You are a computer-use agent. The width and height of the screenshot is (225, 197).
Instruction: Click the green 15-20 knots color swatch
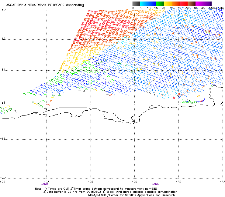click(x=160, y=4)
